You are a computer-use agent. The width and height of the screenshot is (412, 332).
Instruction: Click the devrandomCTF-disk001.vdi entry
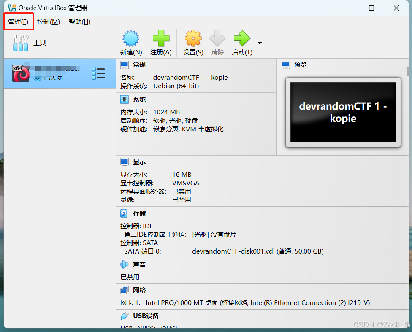pyautogui.click(x=258, y=251)
